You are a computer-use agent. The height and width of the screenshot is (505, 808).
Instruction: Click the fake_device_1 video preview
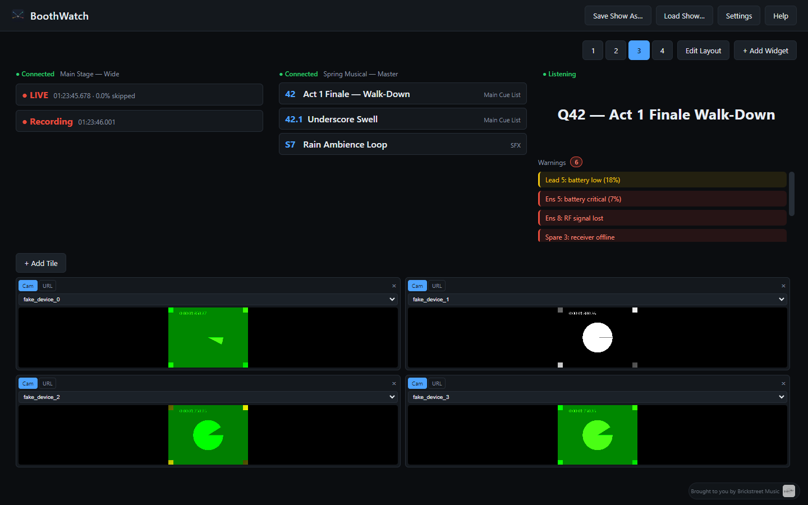[598, 338]
